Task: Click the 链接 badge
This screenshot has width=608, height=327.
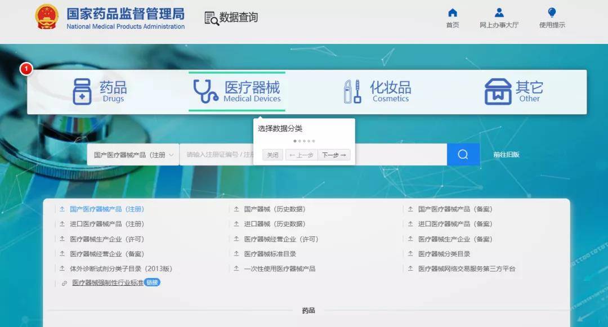Action: (152, 283)
